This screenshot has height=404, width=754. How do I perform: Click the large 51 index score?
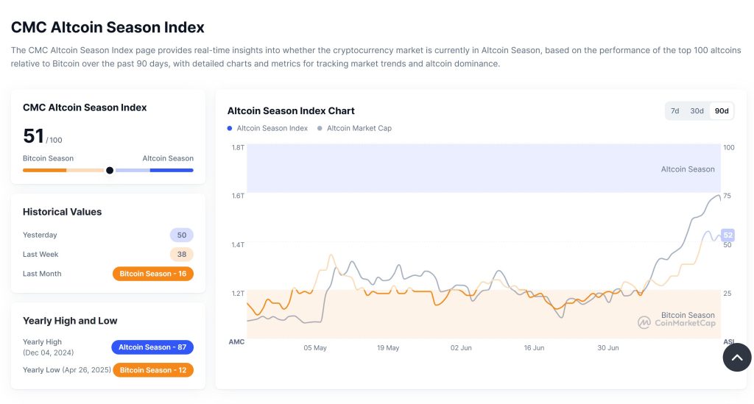coord(34,136)
